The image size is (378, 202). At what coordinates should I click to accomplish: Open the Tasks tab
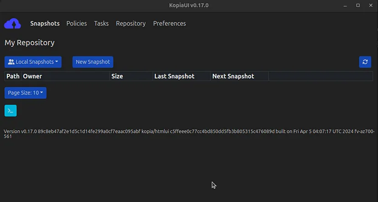101,23
